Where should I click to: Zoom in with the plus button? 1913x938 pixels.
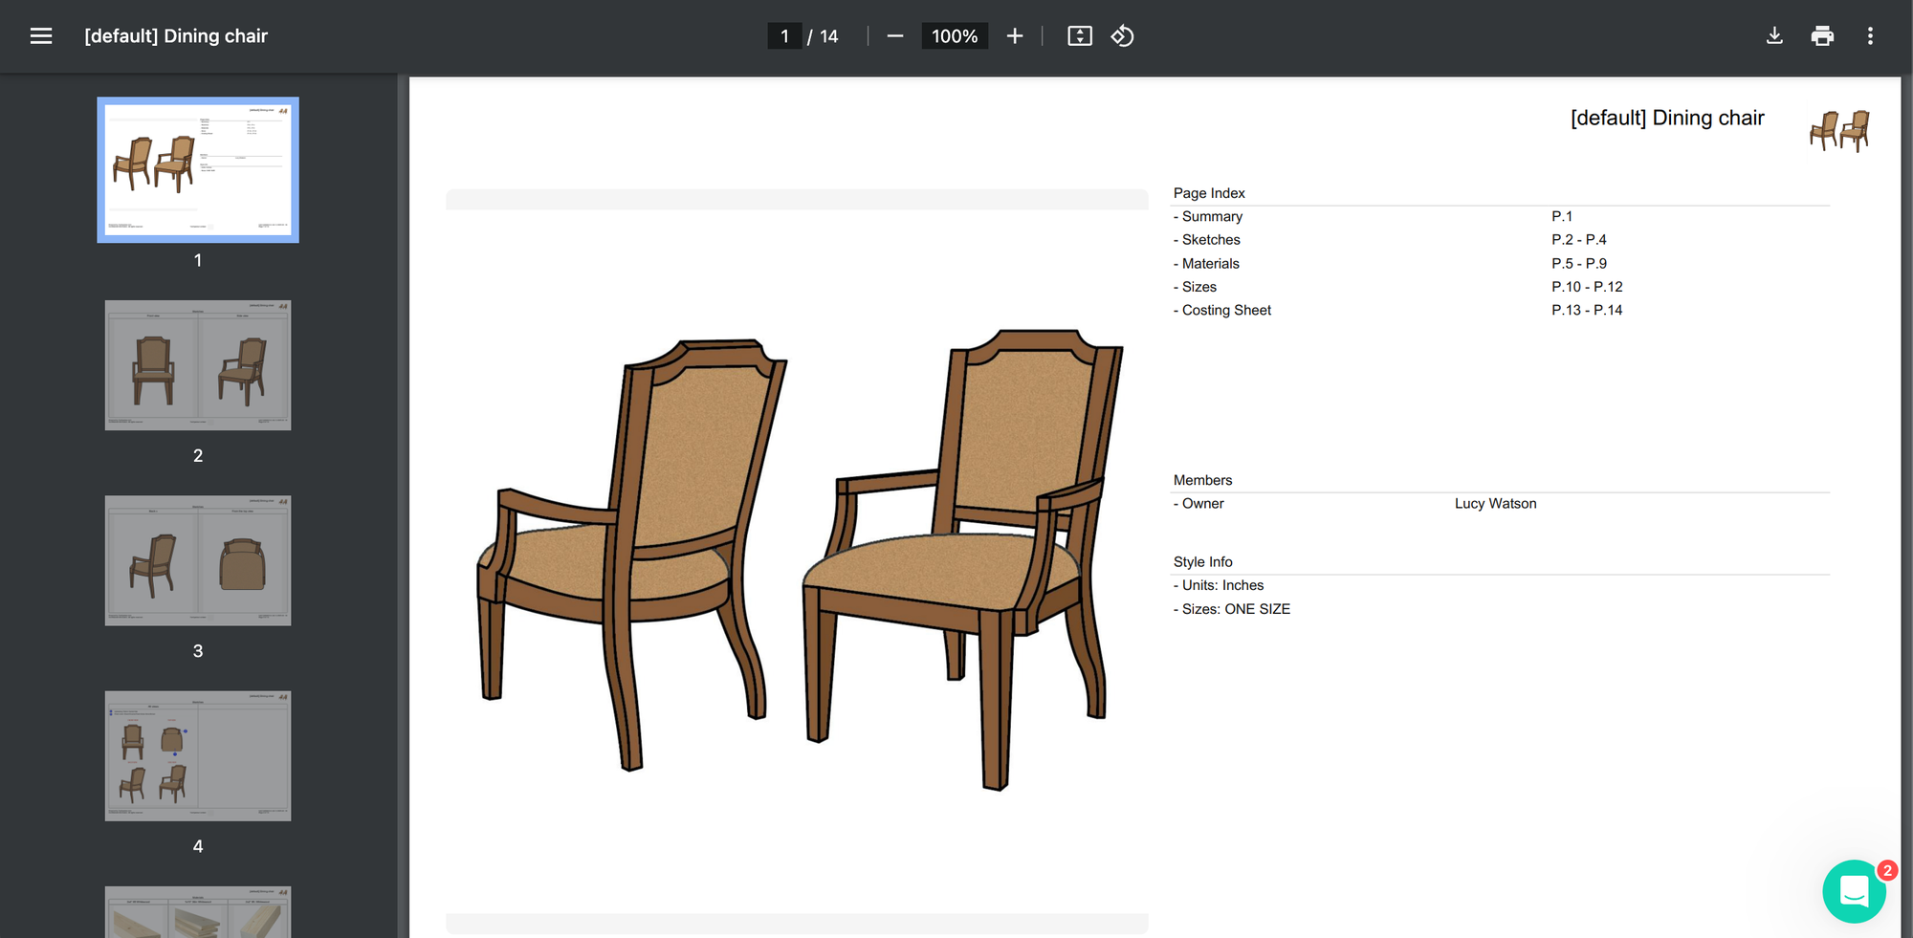[x=1015, y=36]
